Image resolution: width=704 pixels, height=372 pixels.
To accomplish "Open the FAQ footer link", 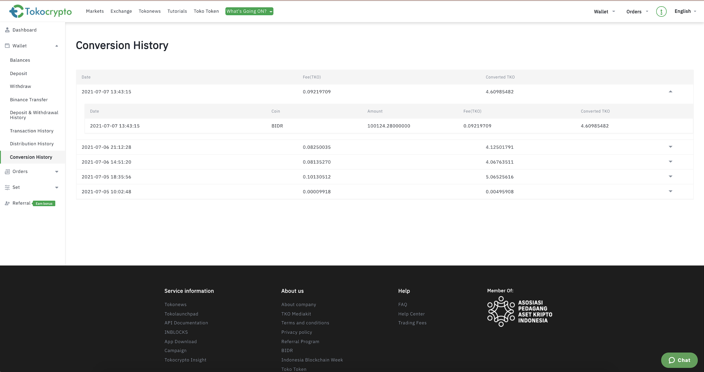I will click(x=403, y=305).
